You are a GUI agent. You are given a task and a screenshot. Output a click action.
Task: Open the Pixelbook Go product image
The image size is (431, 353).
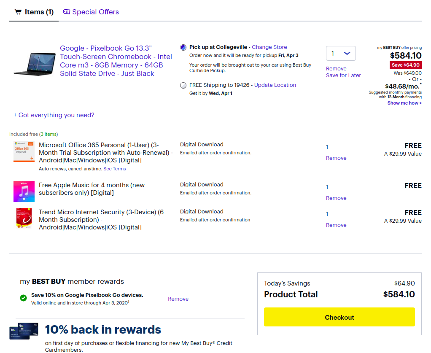(35, 64)
